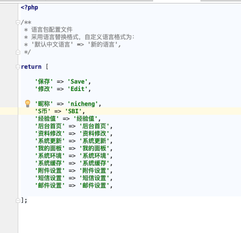Click the fold end marker beside */
Image resolution: width=241 pixels, height=233 pixels.
click(x=18, y=52)
